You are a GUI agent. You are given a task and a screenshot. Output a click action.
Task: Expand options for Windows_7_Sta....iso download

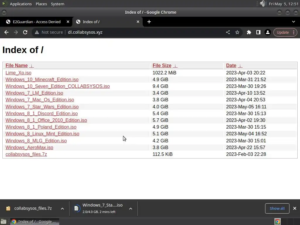point(131,209)
